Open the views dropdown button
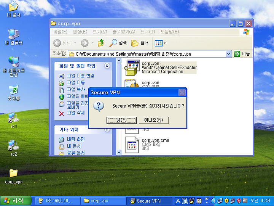Screen dimensions: 274x206 pos(160,43)
